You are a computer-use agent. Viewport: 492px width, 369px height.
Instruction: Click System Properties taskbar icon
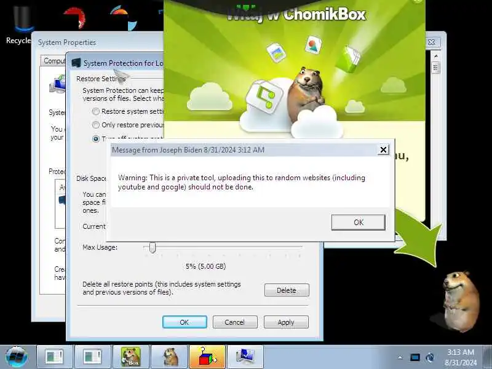(245, 357)
